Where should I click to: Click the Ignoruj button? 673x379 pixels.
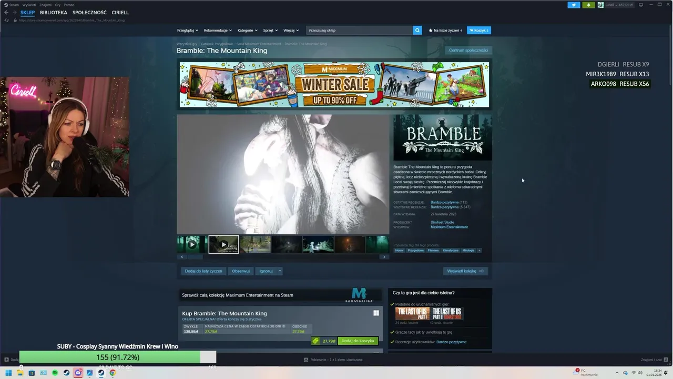pyautogui.click(x=266, y=271)
